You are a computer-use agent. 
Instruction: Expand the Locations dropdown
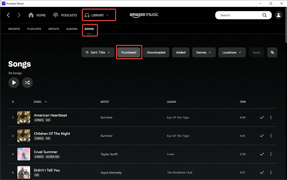232,52
